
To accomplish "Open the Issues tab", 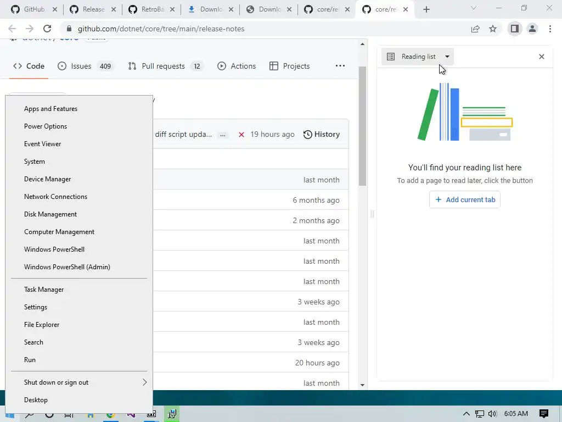I will pyautogui.click(x=86, y=66).
